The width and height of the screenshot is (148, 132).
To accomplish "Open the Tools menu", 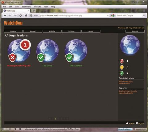I will pos(46,7).
